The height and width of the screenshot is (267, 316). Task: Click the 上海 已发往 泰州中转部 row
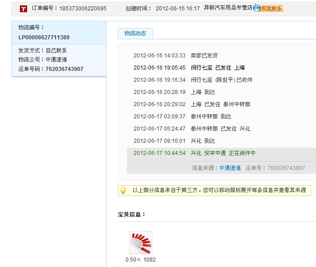(x=192, y=104)
